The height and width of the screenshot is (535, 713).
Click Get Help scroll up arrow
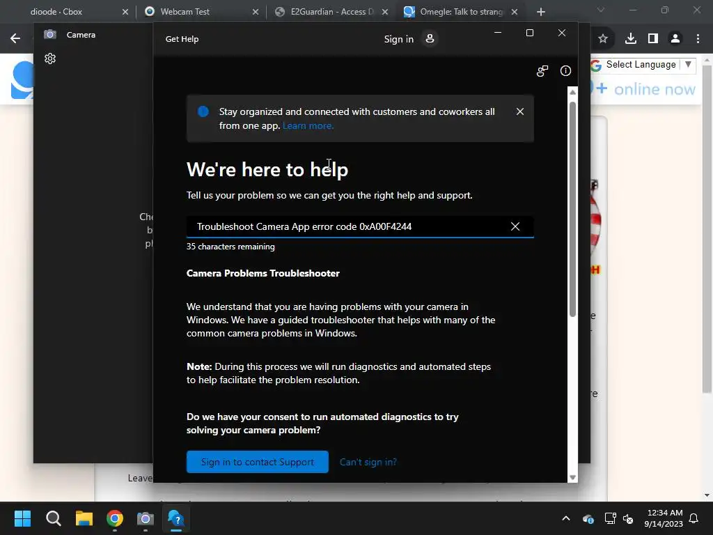[572, 93]
